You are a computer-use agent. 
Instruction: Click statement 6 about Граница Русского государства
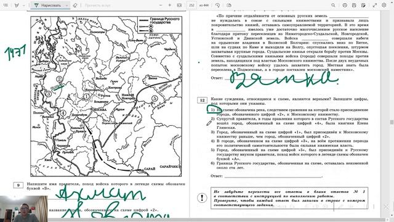(x=289, y=165)
